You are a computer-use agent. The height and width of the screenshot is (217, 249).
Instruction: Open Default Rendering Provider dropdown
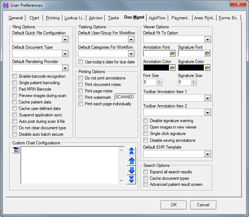tap(65, 68)
